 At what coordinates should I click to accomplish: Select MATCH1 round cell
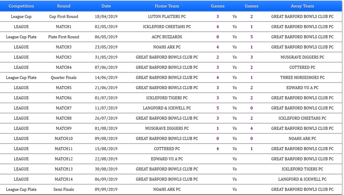[x=63, y=27]
